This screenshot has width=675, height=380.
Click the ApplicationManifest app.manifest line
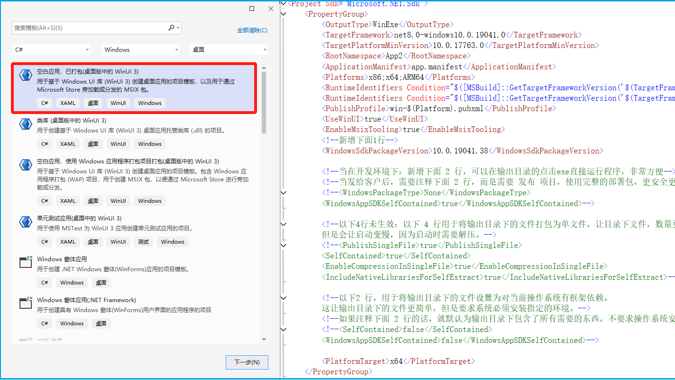pyautogui.click(x=439, y=66)
